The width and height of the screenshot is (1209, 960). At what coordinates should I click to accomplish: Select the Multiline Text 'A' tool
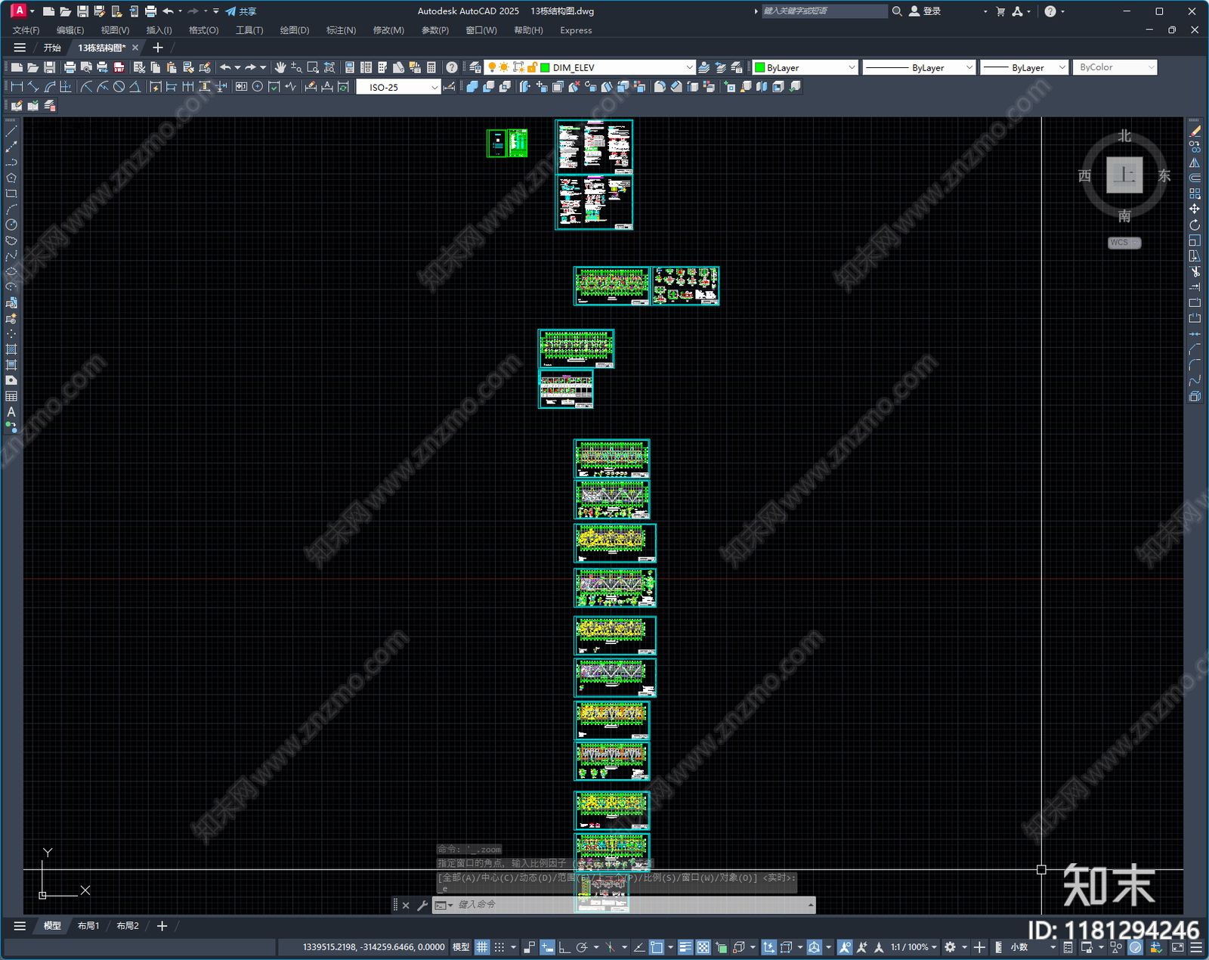pyautogui.click(x=11, y=412)
